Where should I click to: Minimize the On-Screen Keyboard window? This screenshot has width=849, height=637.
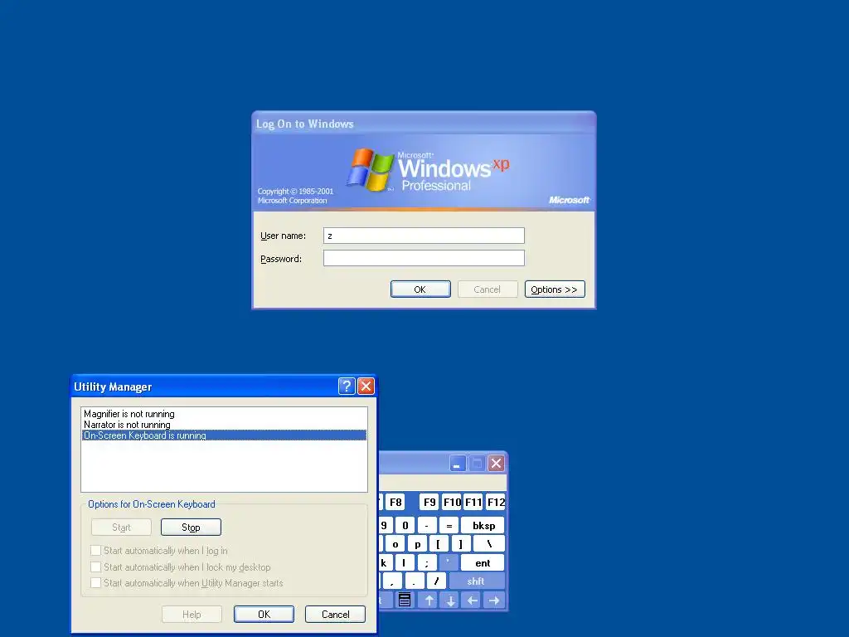458,463
